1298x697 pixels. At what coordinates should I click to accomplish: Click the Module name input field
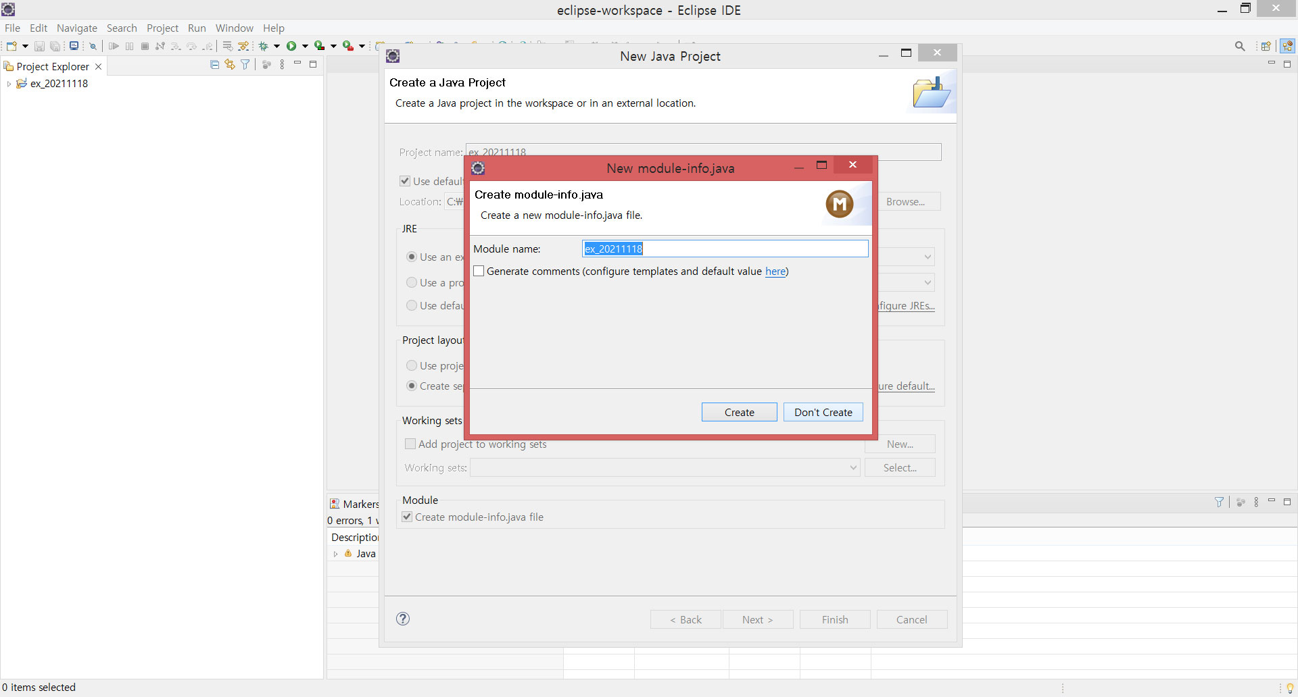point(725,249)
